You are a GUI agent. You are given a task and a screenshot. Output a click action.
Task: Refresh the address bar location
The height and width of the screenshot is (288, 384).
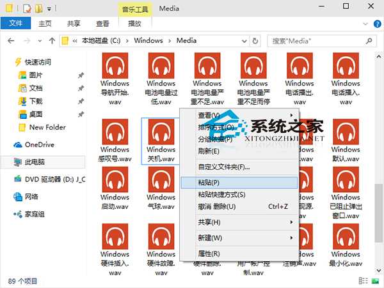click(255, 41)
